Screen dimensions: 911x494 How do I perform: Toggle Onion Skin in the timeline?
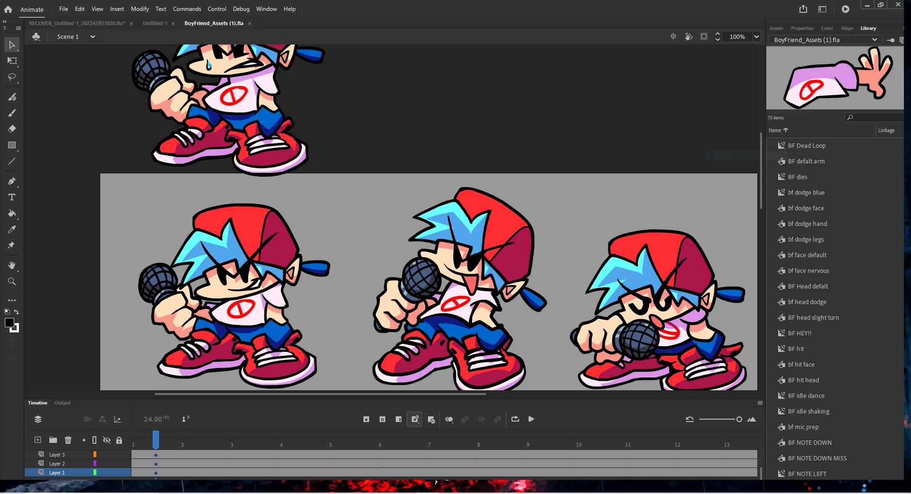449,419
